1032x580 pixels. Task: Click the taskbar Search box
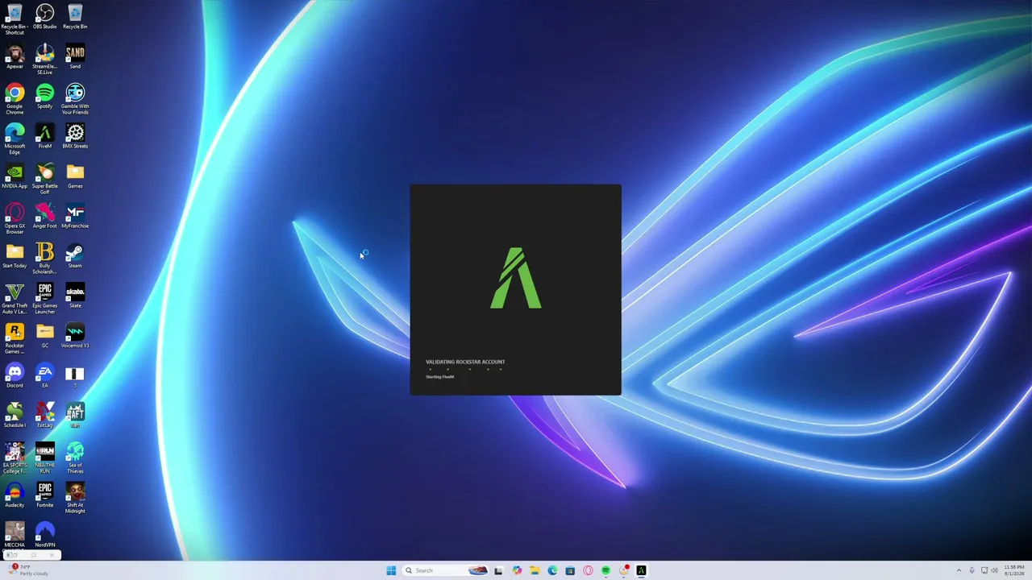pos(446,570)
